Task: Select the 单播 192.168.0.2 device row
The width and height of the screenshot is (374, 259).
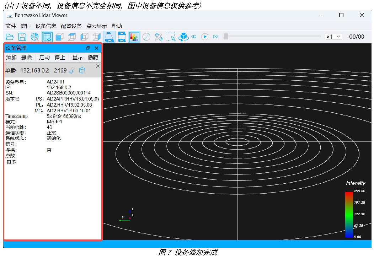Action: [x=53, y=70]
